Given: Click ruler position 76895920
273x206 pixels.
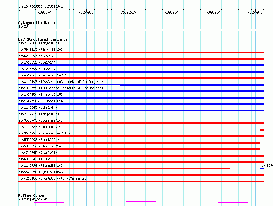Looking at the screenshot, I should click(x=171, y=12).
